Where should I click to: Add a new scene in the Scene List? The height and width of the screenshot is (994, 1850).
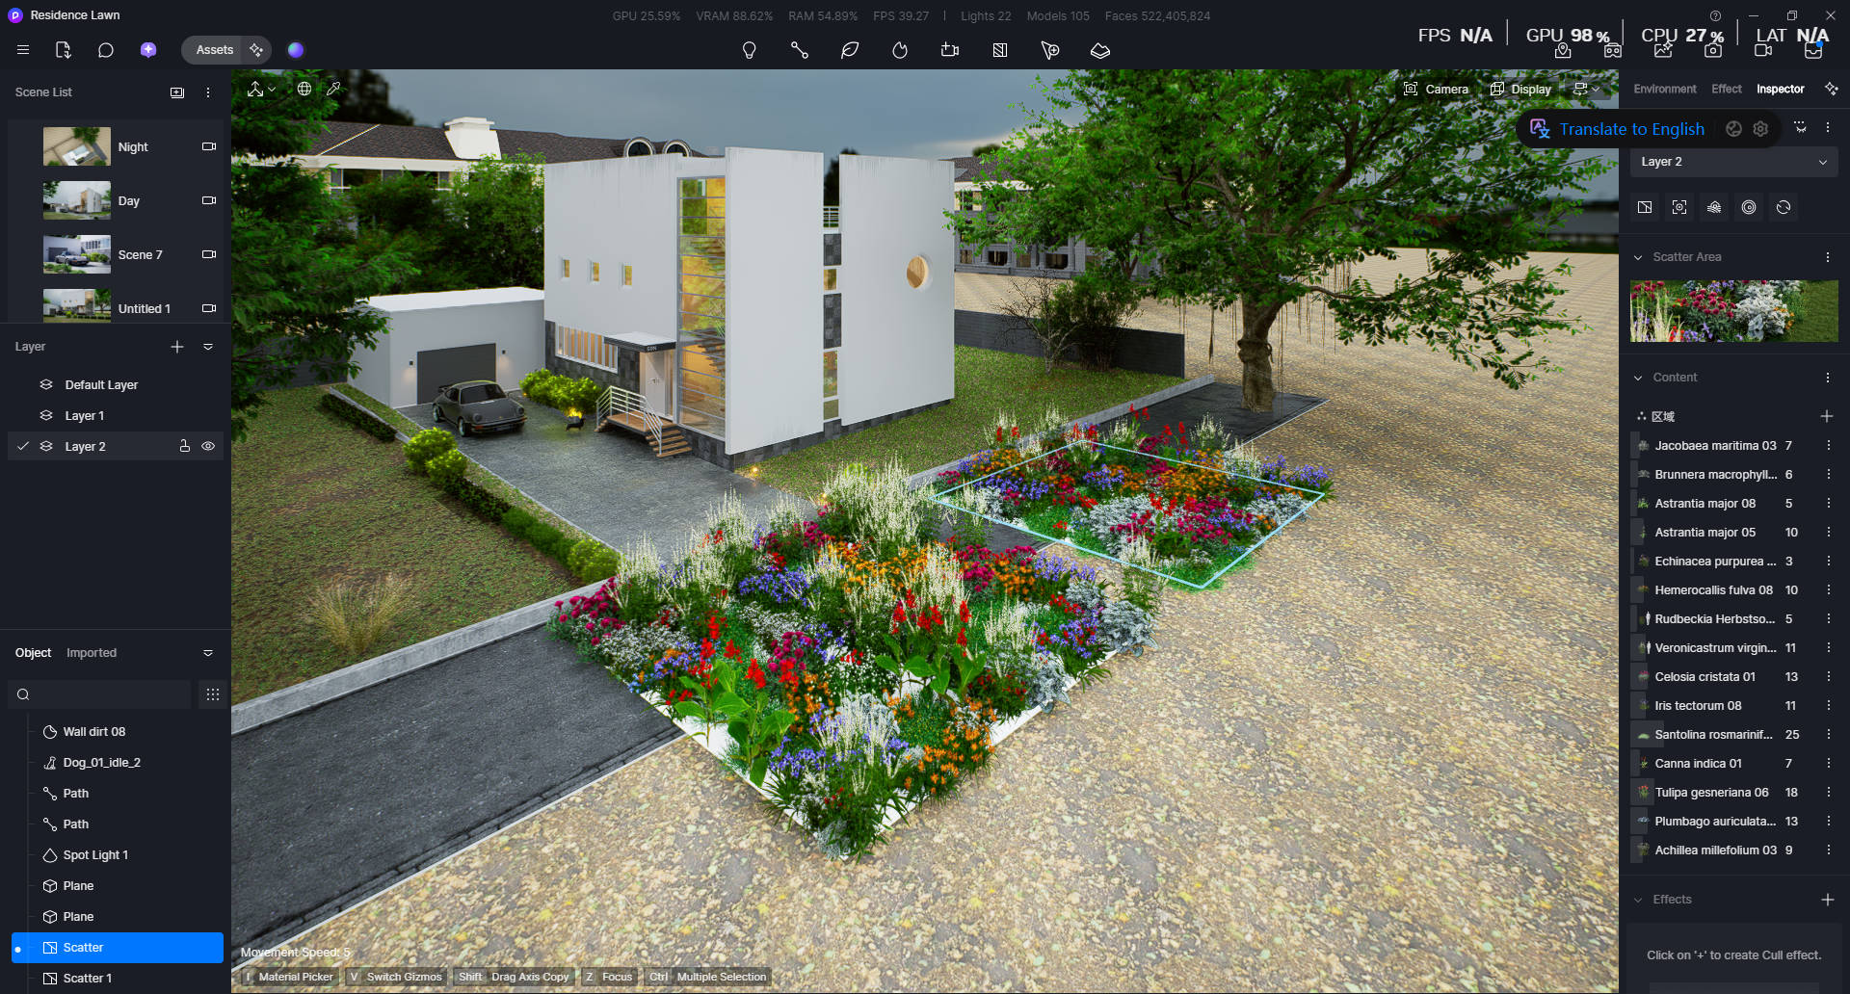pos(177,92)
